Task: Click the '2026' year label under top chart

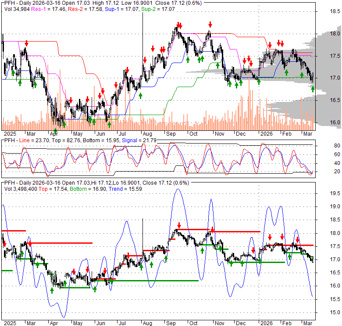Action: tap(267, 133)
